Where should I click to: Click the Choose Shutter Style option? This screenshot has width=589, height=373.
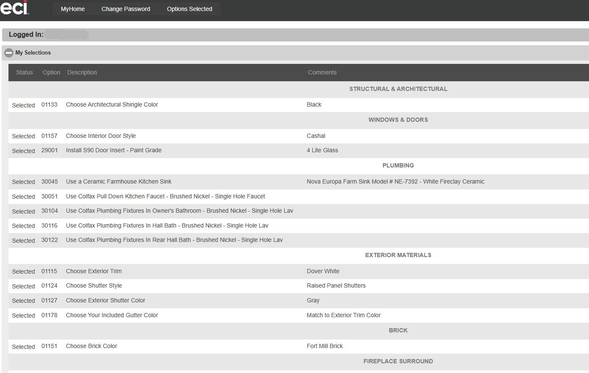pyautogui.click(x=94, y=286)
